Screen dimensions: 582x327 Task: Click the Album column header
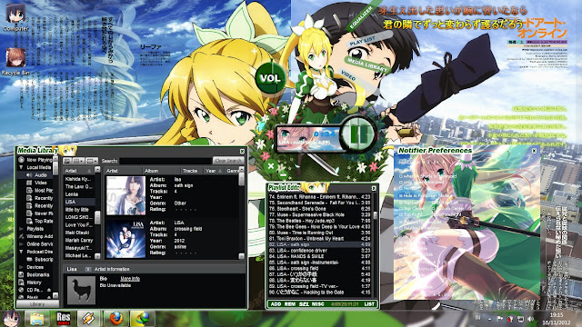pos(161,171)
